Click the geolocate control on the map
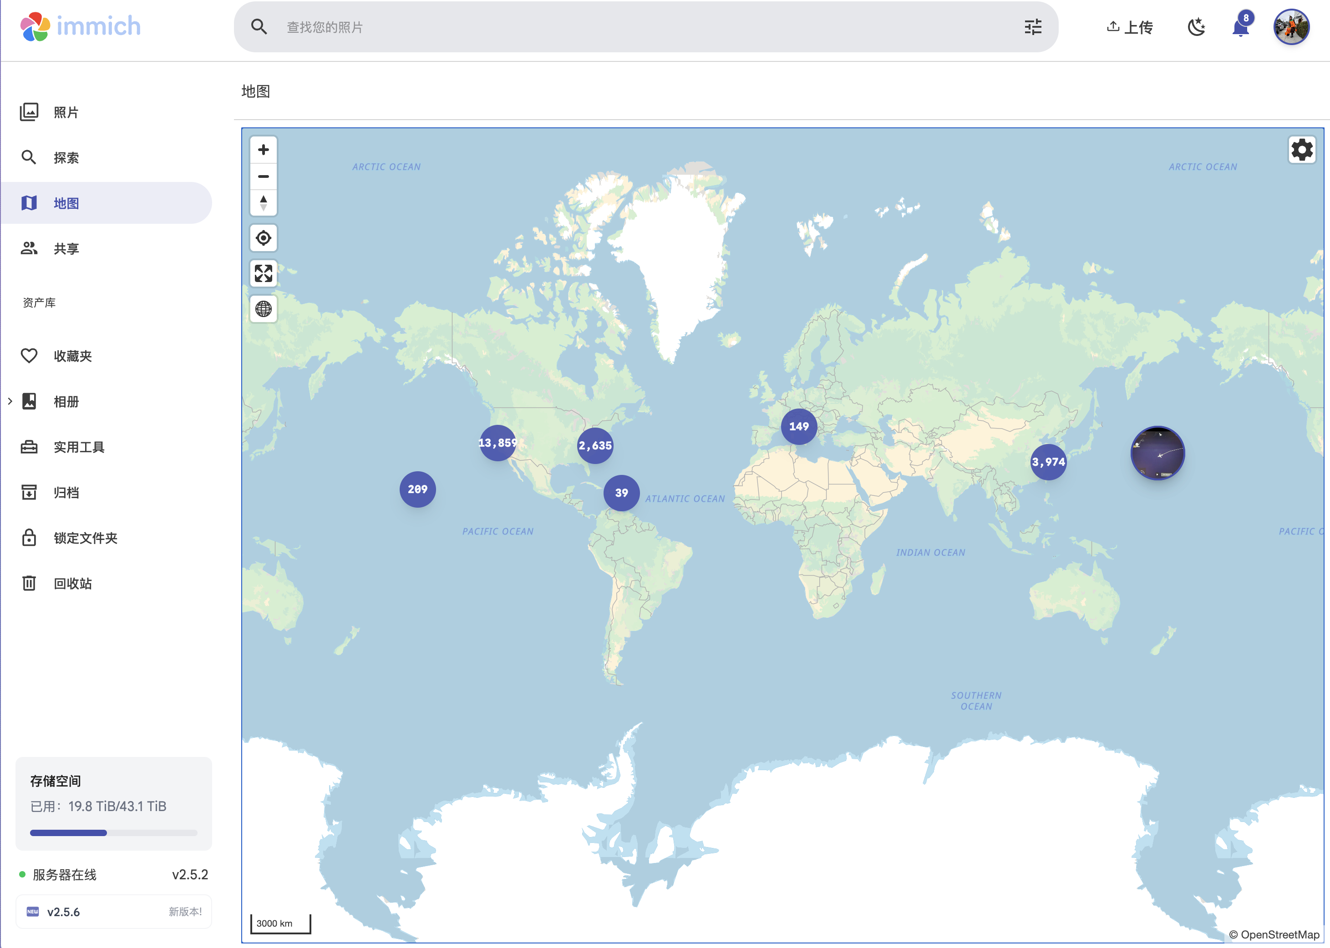1330x948 pixels. click(x=264, y=237)
